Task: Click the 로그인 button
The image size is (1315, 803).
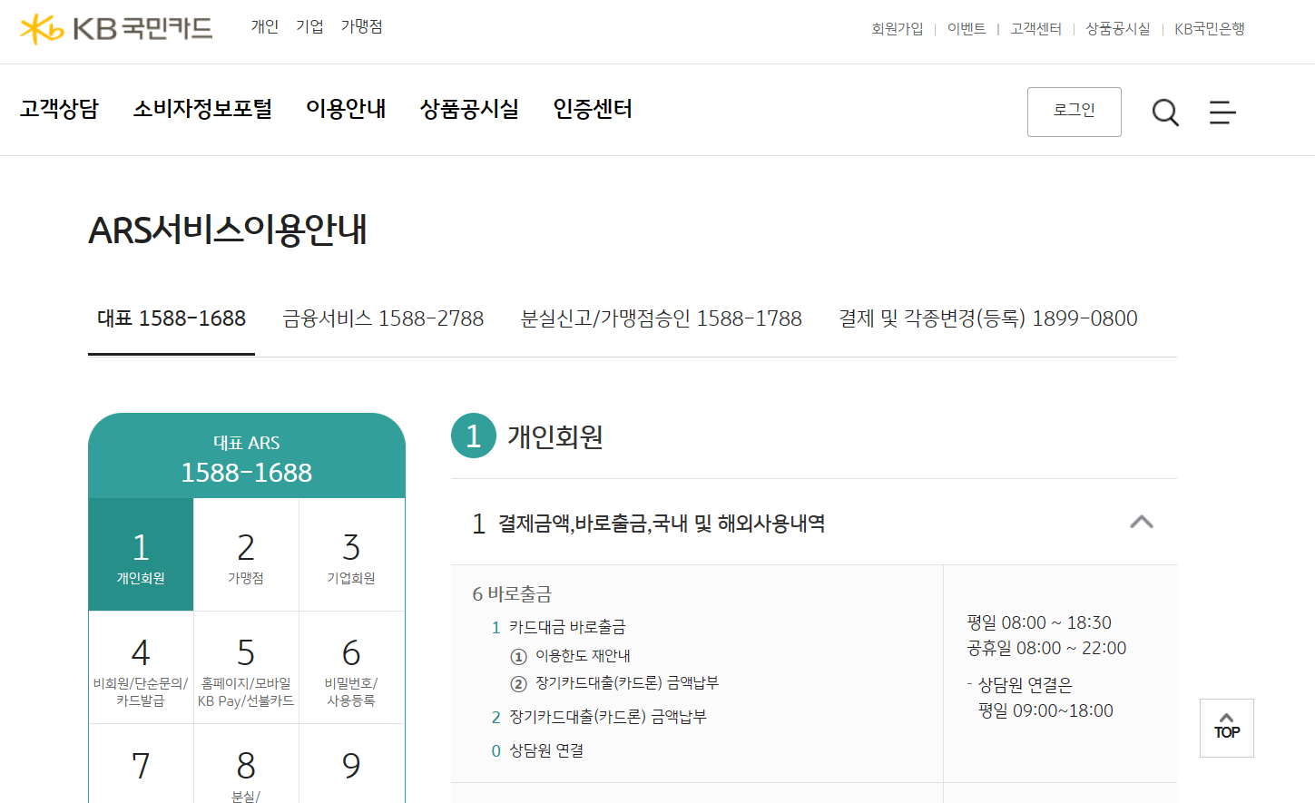Action: 1074,112
